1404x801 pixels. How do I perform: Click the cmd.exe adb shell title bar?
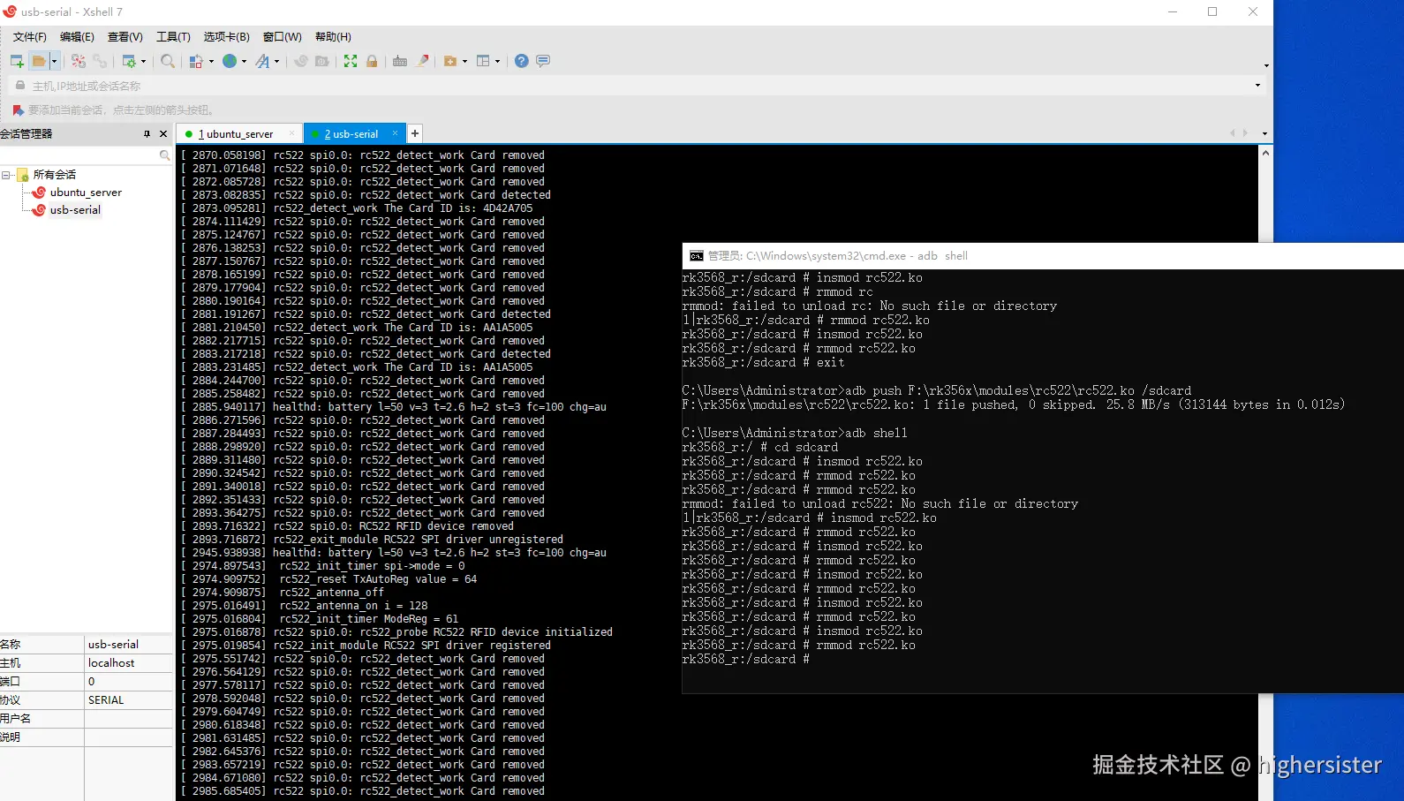[1043, 256]
